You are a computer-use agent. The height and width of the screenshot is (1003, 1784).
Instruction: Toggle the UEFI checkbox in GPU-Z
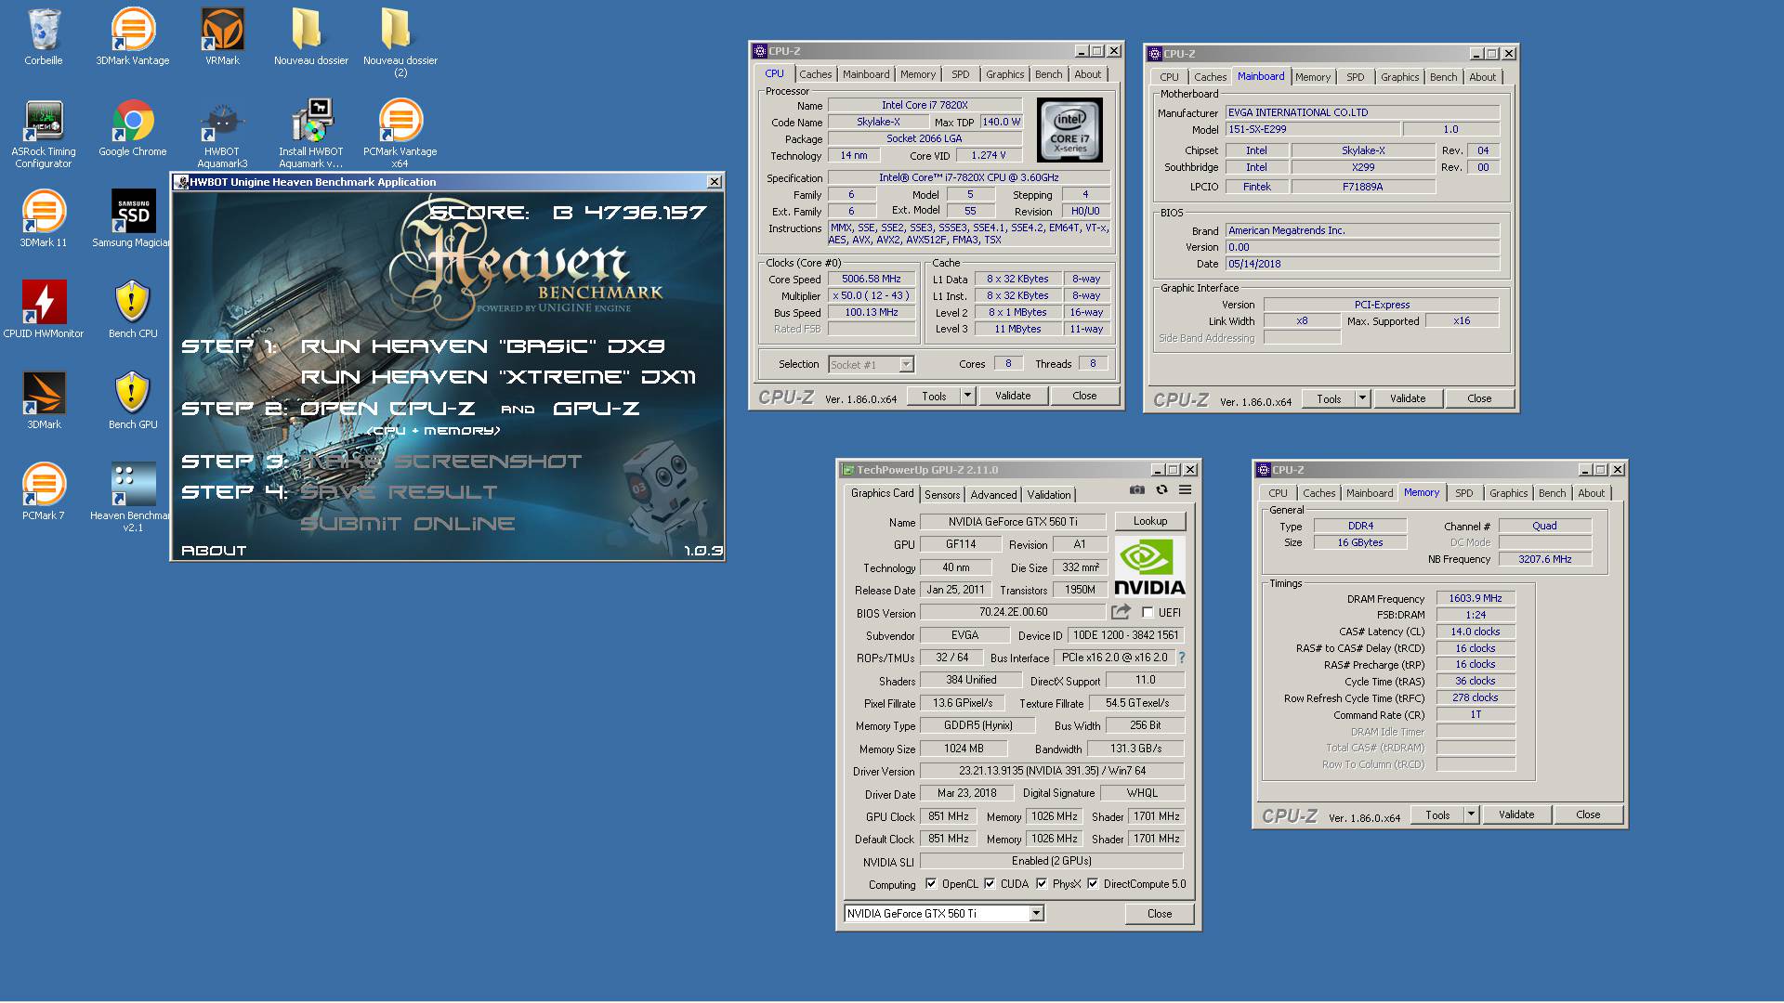pyautogui.click(x=1148, y=613)
